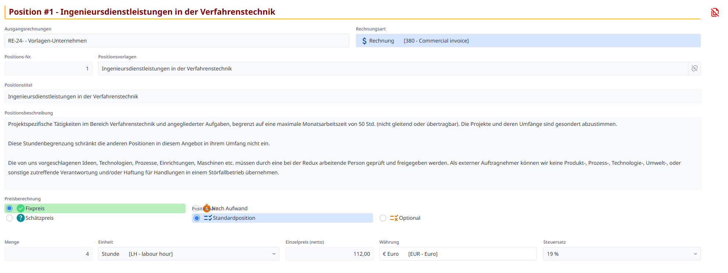This screenshot has height=273, width=728.
Task: Click the Positionsvorlagen input field
Action: [393, 69]
